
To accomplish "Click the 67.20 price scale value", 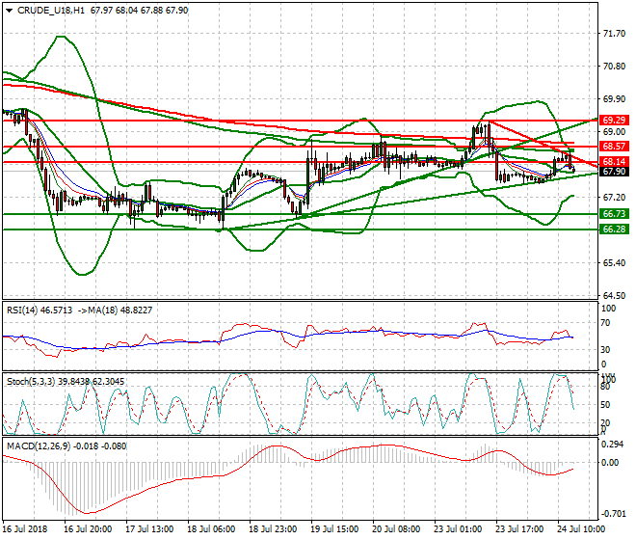I will click(x=614, y=198).
